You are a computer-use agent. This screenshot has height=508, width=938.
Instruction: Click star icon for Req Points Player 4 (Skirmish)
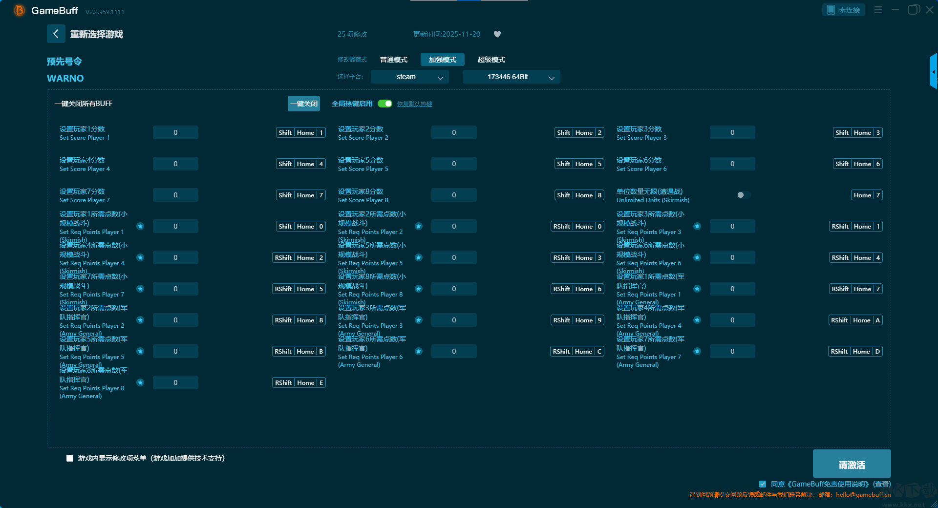pyautogui.click(x=140, y=257)
